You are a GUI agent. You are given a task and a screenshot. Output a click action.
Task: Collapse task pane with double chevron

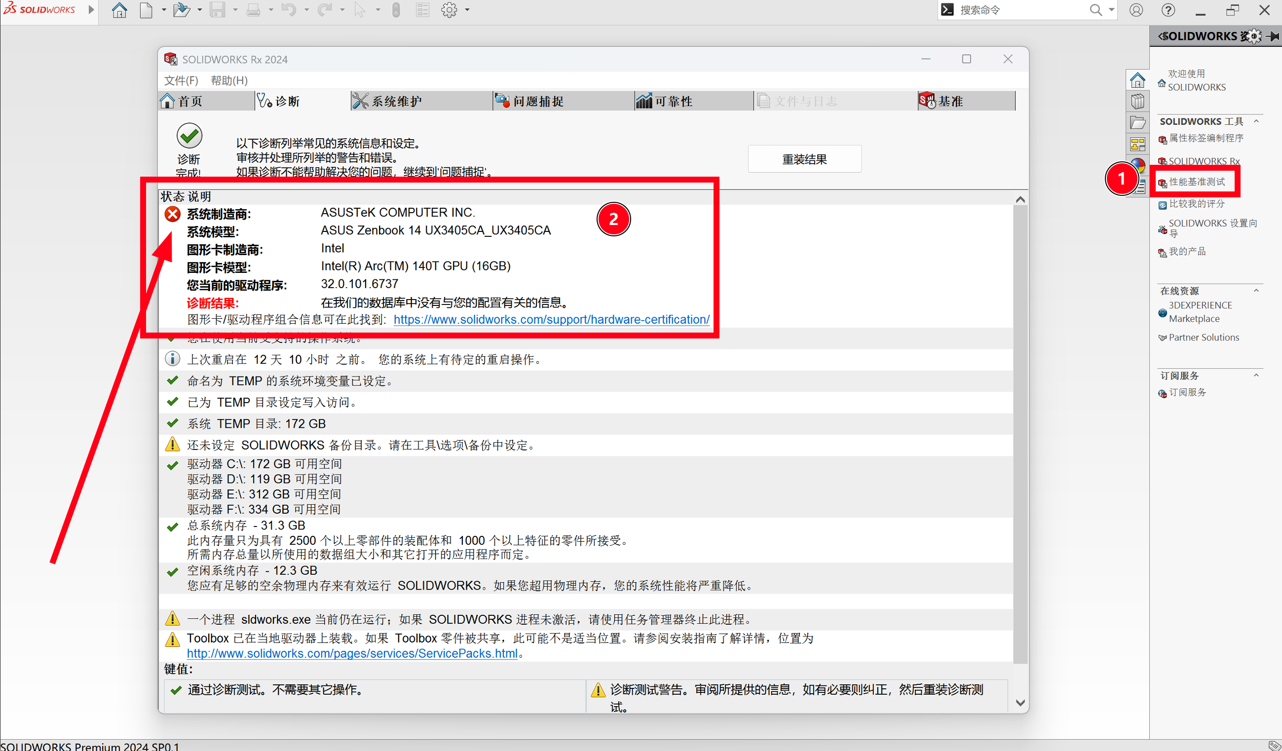1162,36
